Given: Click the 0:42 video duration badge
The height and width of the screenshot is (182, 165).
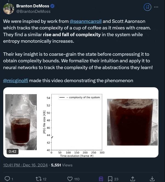Looking at the screenshot, I should (13, 151).
